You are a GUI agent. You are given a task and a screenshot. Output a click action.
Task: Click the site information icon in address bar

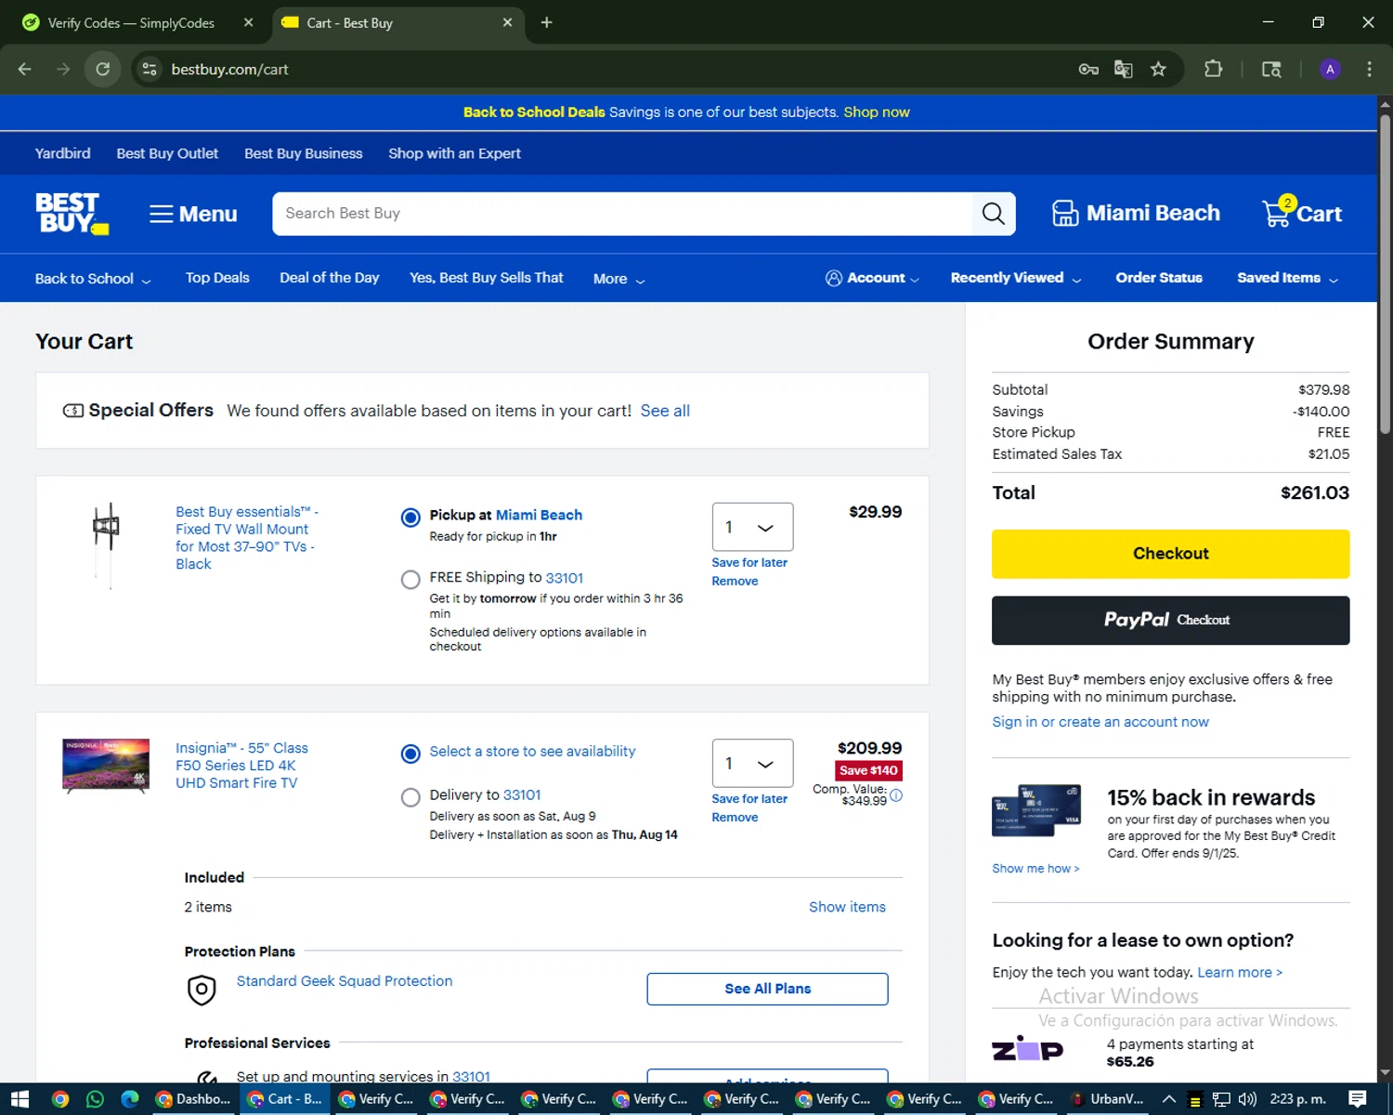(150, 69)
